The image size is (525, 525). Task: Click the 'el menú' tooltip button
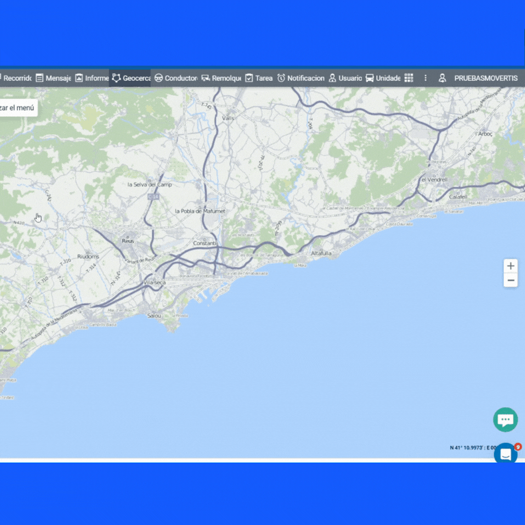(18, 108)
